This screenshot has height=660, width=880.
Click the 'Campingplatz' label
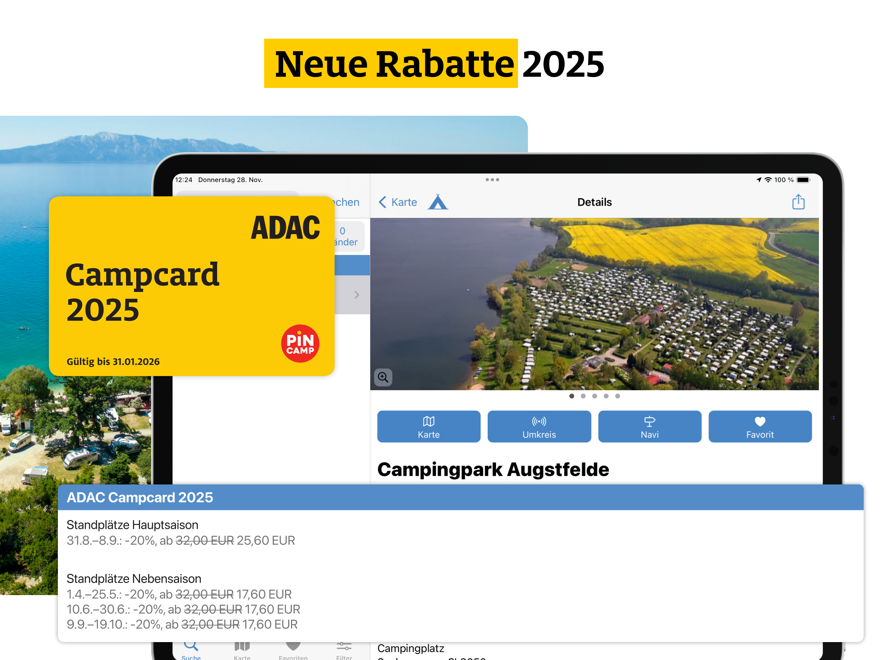pos(411,648)
